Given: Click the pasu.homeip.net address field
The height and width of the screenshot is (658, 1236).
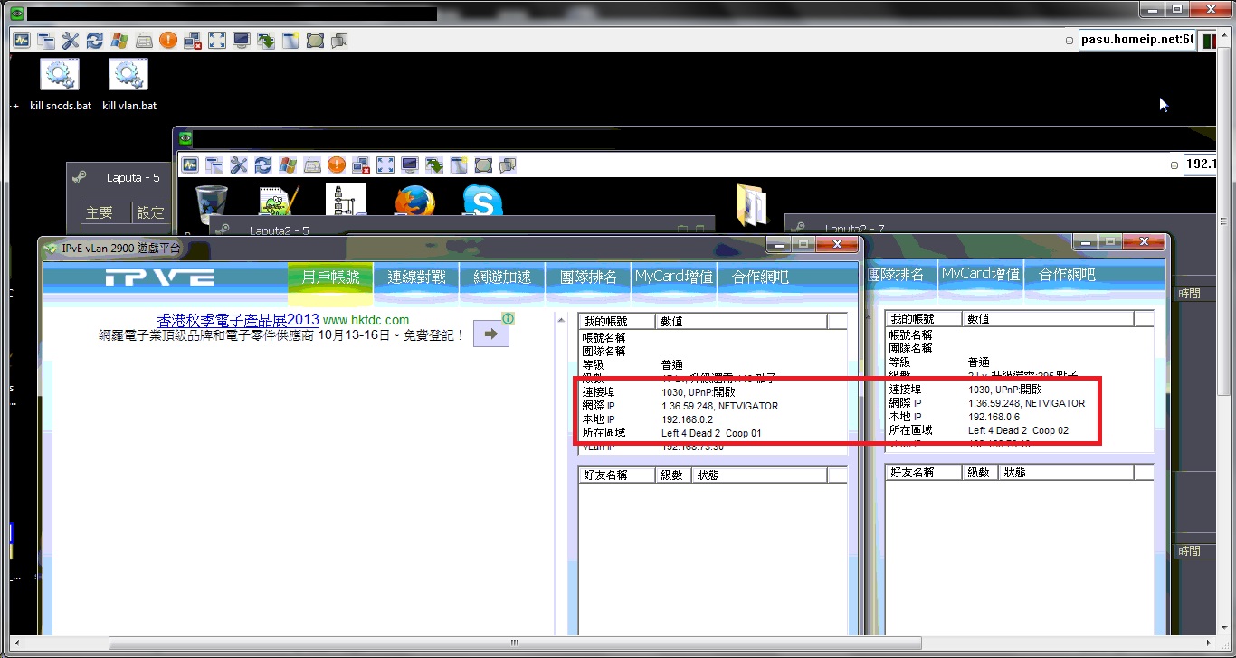Looking at the screenshot, I should 1137,41.
